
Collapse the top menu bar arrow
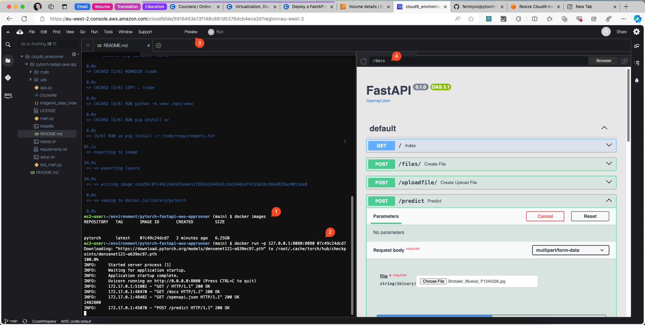[x=8, y=32]
